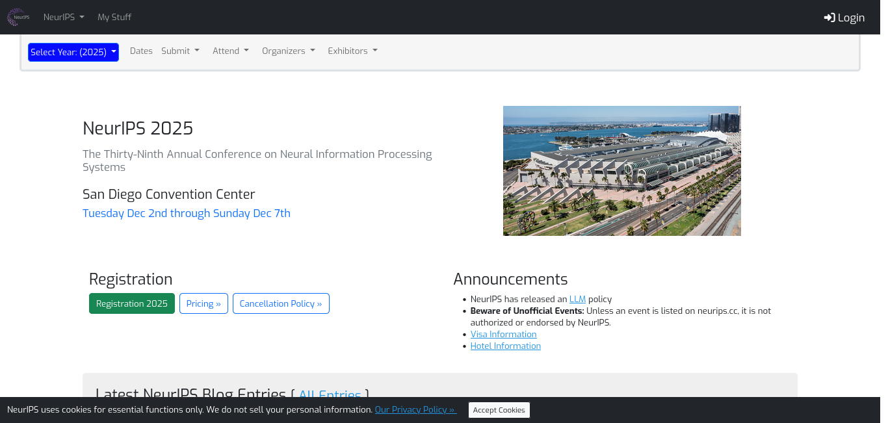The width and height of the screenshot is (888, 423).
Task: Open Hotel Information link
Action: 506,346
